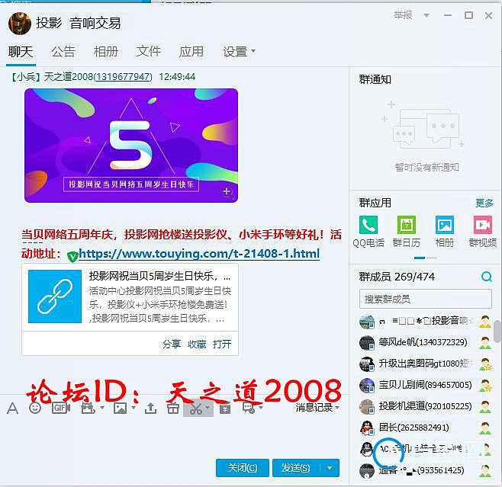Click the upload file icon

150,408
